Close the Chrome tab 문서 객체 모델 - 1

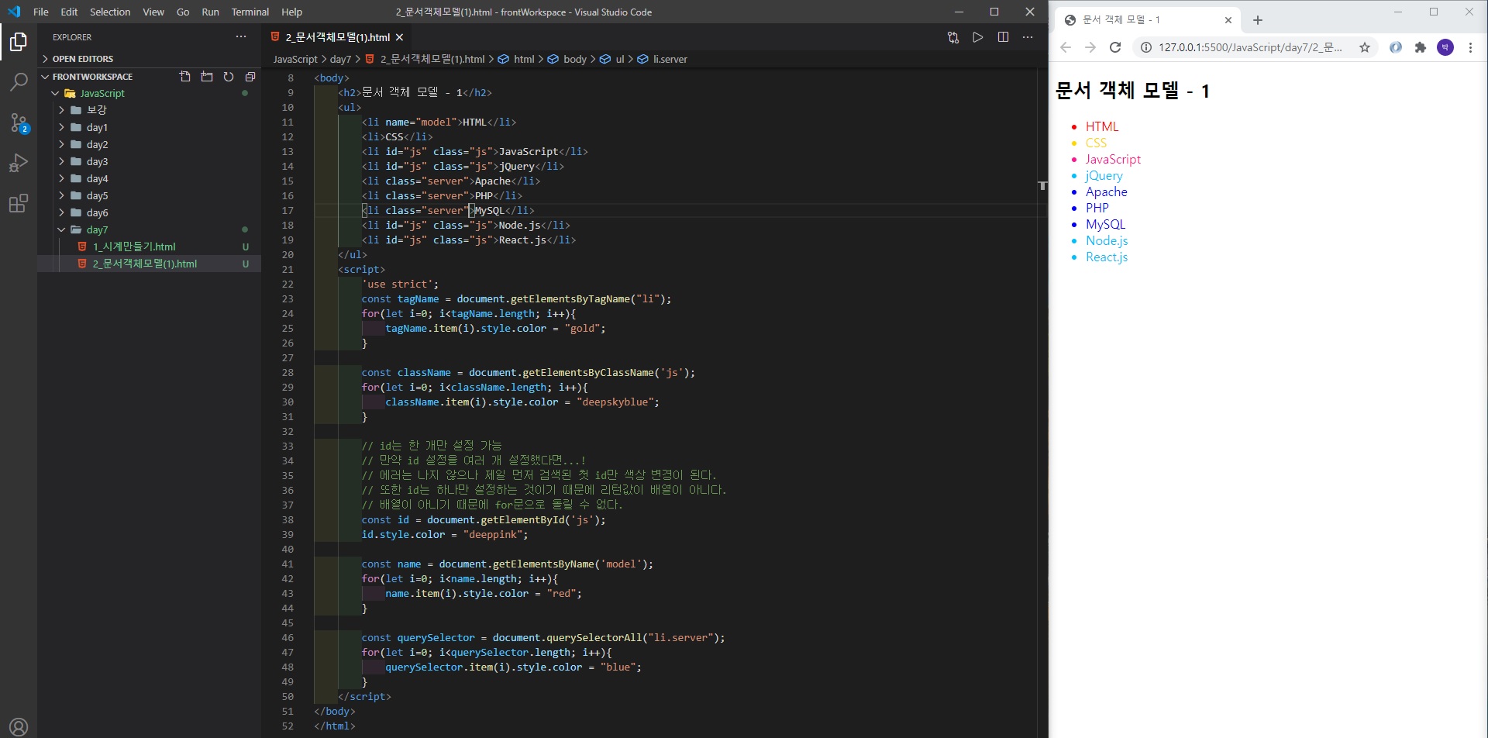(x=1228, y=20)
